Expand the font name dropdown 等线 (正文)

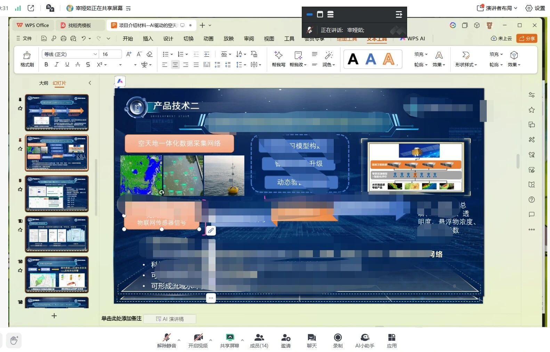point(95,54)
